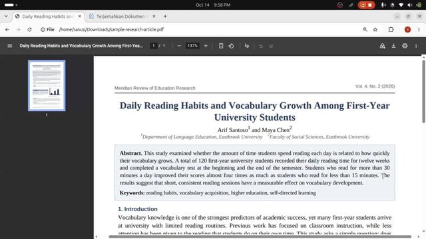Click the 137% zoom level field
Viewport: 426px width, 239px height.
(x=192, y=46)
